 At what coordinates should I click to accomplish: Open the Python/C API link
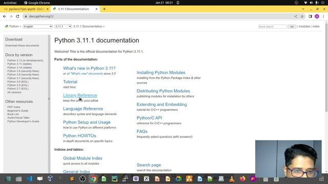(x=149, y=118)
